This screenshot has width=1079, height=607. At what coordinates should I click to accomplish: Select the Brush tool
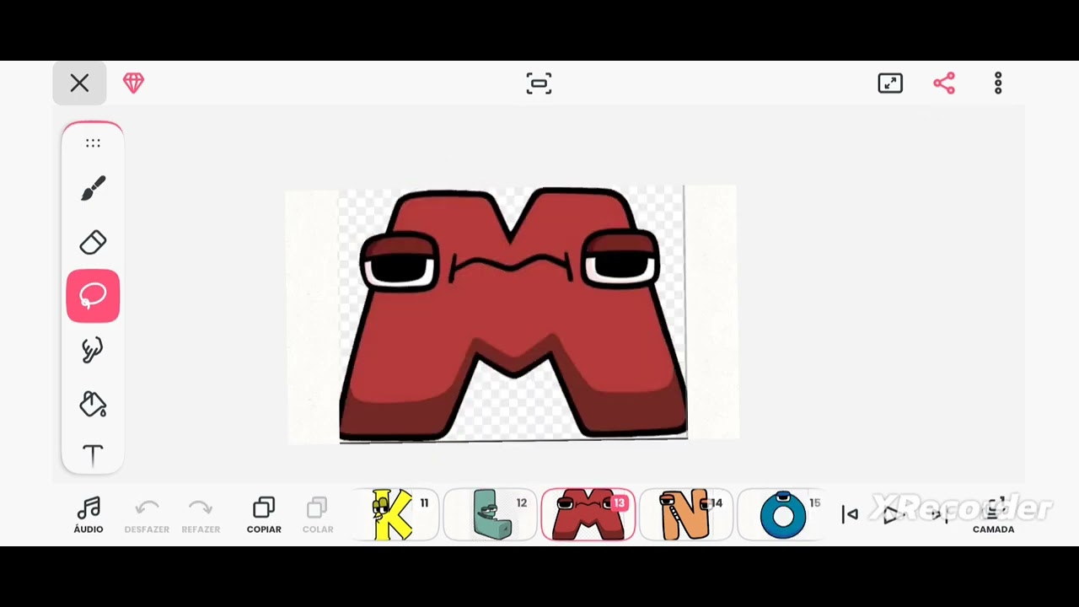[x=93, y=188]
